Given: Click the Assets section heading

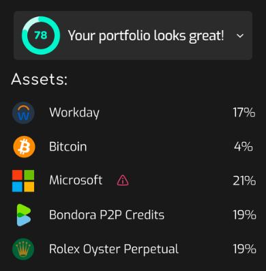Looking at the screenshot, I should point(40,79).
